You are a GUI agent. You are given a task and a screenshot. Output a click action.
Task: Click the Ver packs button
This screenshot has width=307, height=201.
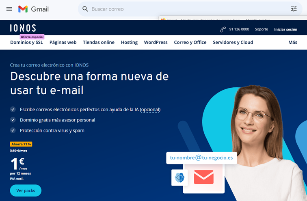(x=26, y=190)
